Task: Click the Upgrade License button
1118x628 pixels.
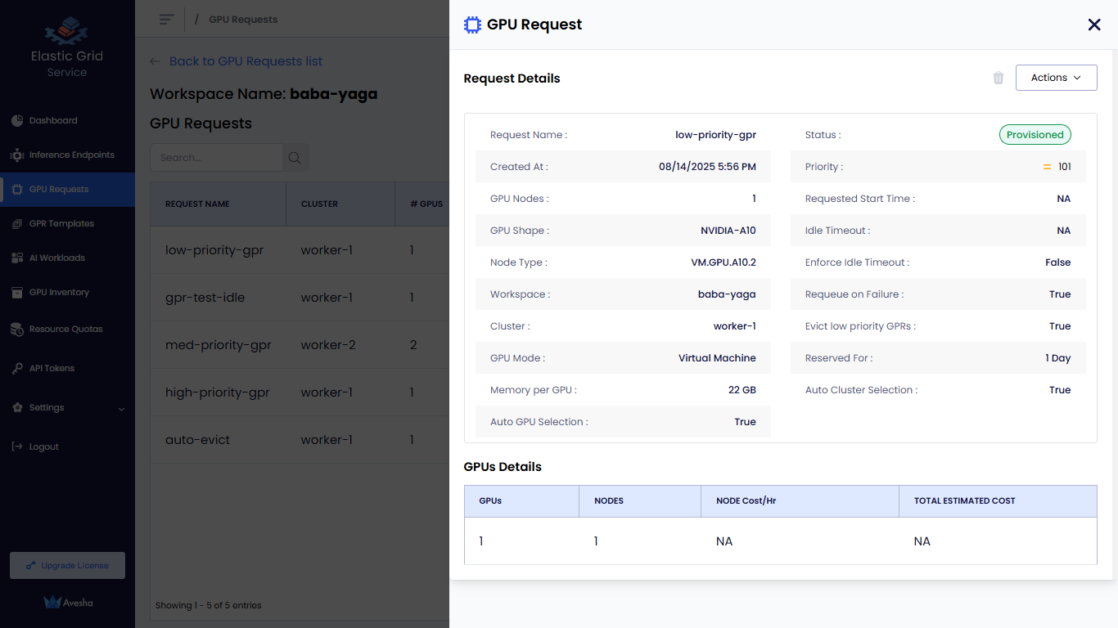Action: tap(67, 565)
